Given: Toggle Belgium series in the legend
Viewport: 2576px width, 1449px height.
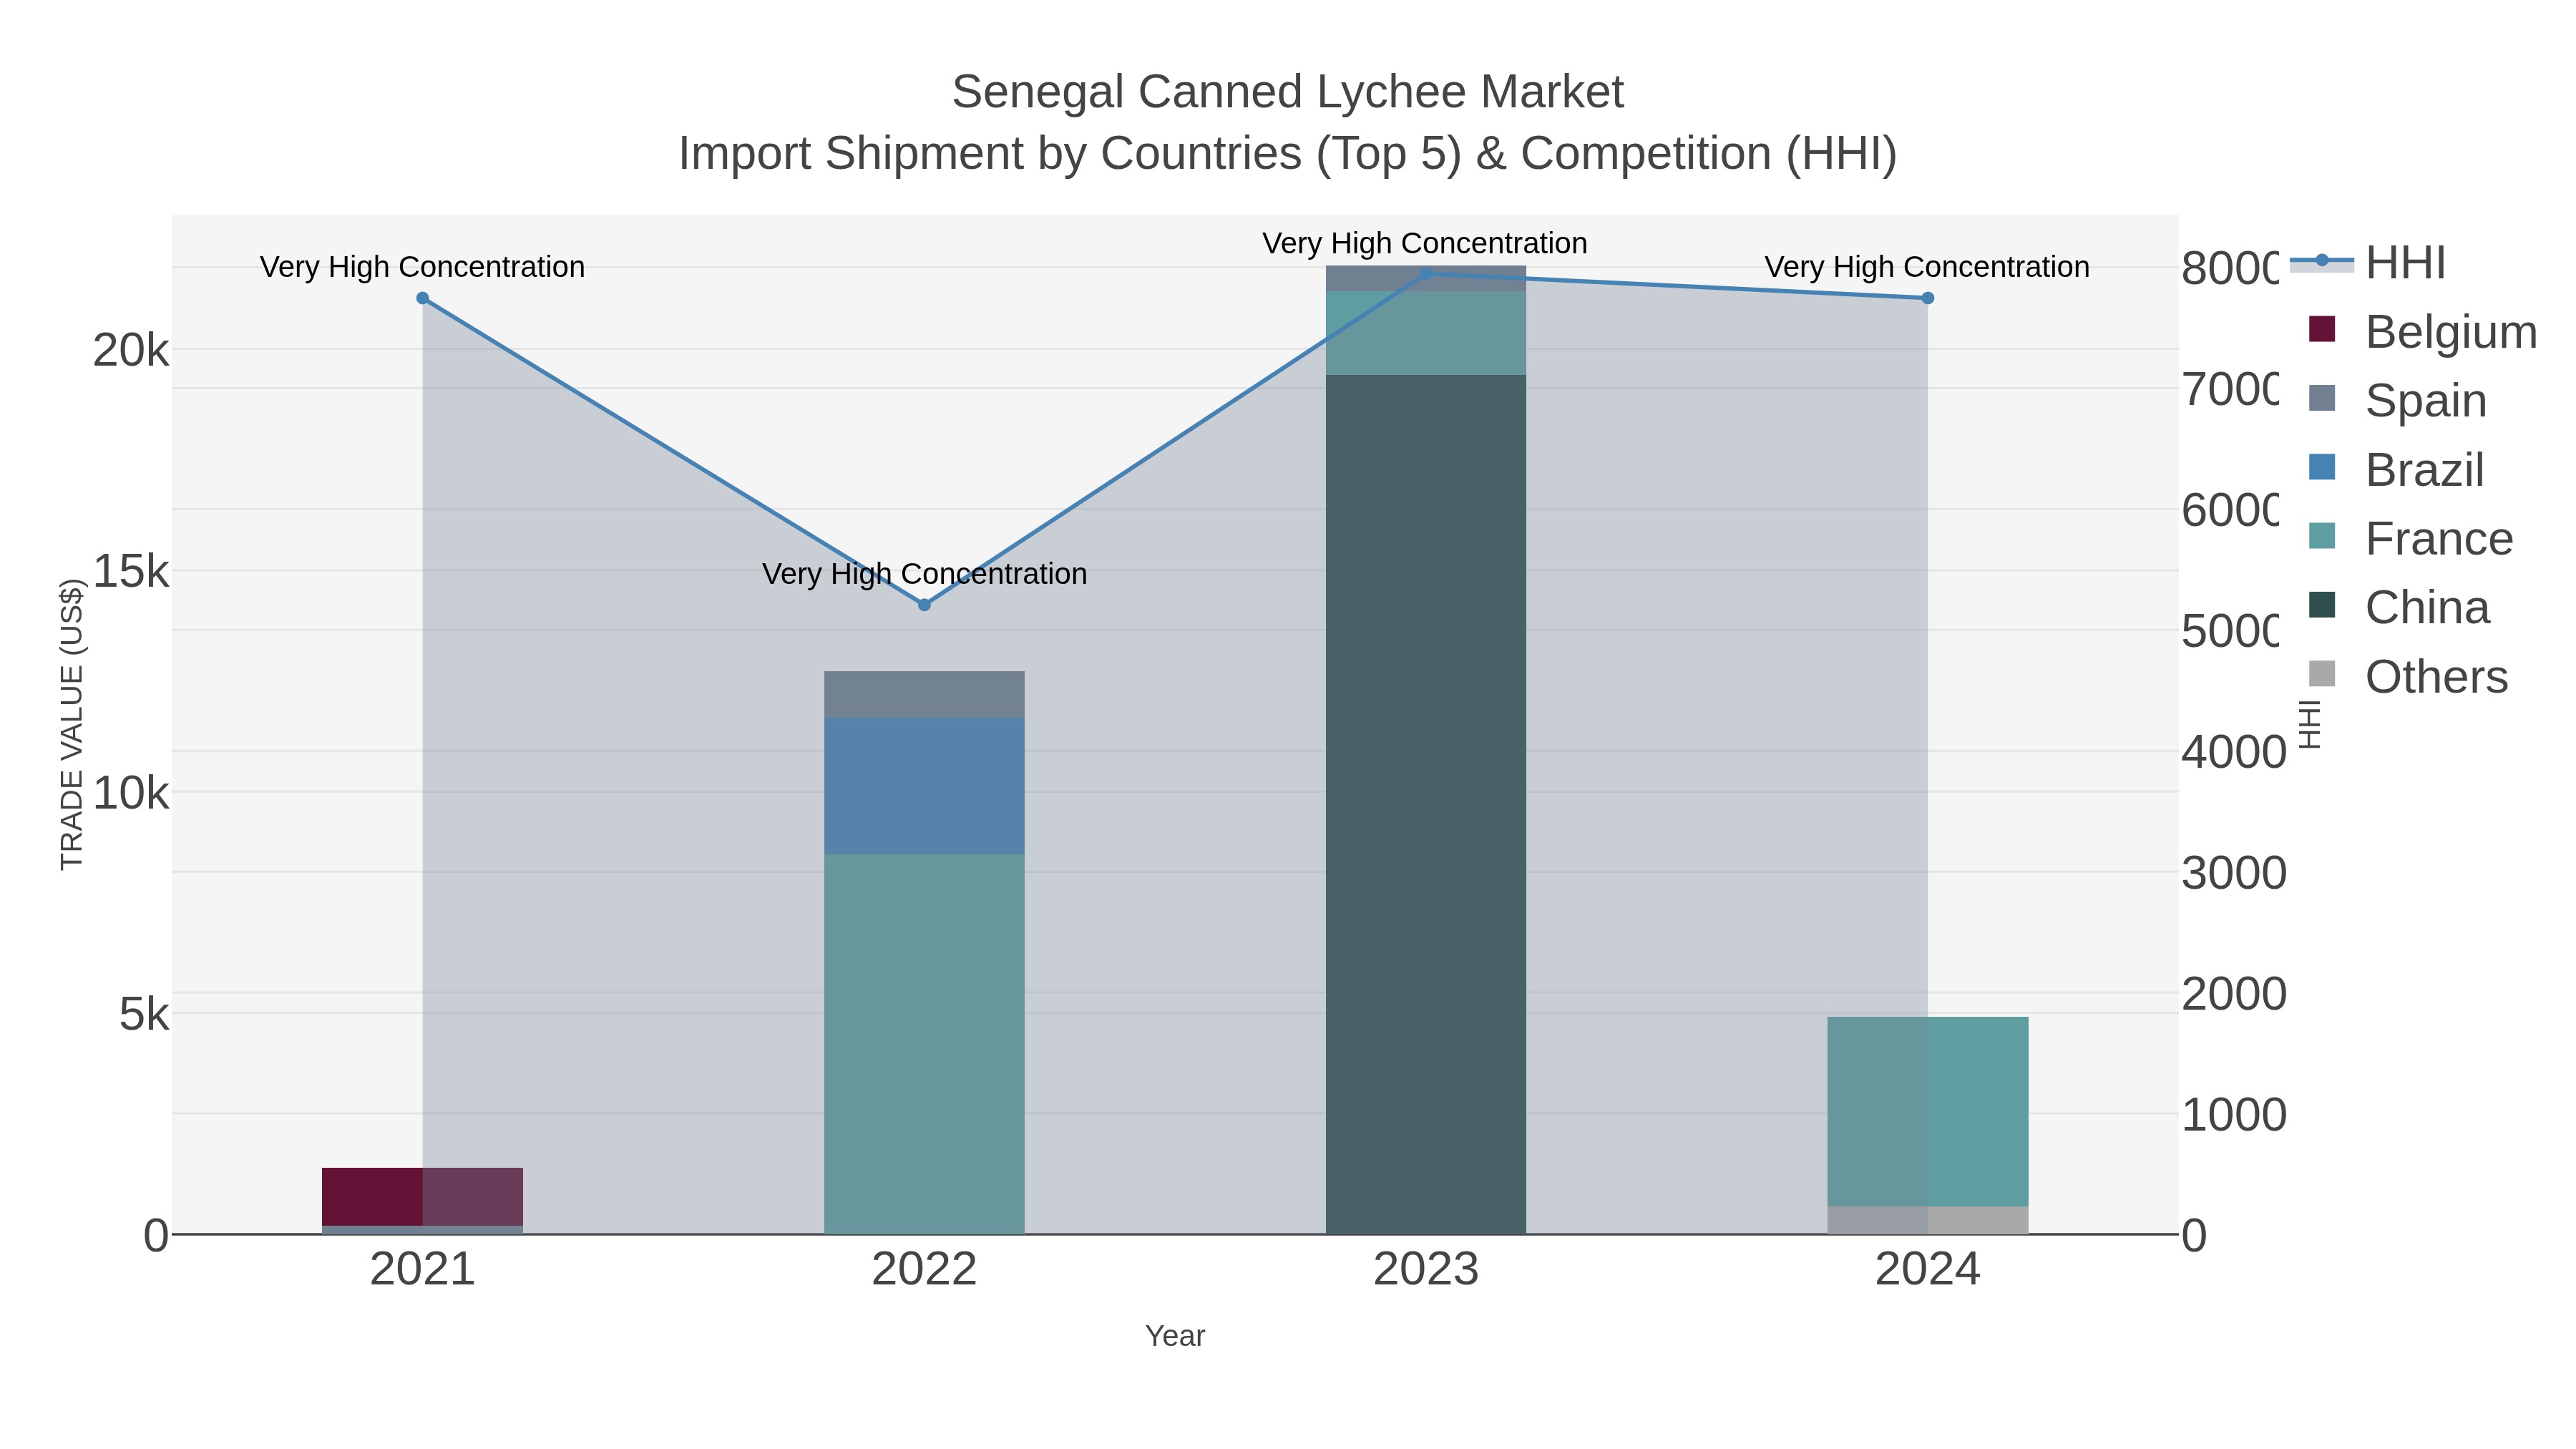Looking at the screenshot, I should coord(2422,331).
